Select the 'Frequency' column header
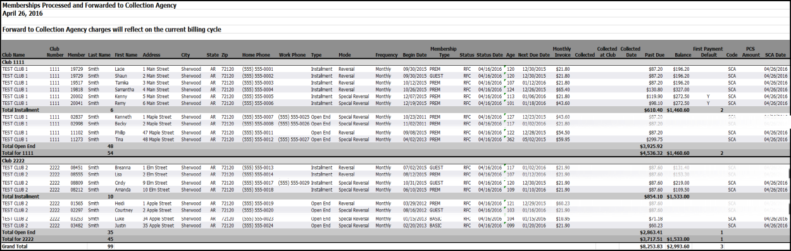The height and width of the screenshot is (251, 791). pos(386,55)
